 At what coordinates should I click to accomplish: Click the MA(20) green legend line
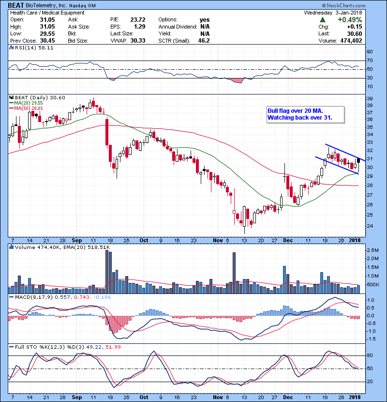(12, 103)
